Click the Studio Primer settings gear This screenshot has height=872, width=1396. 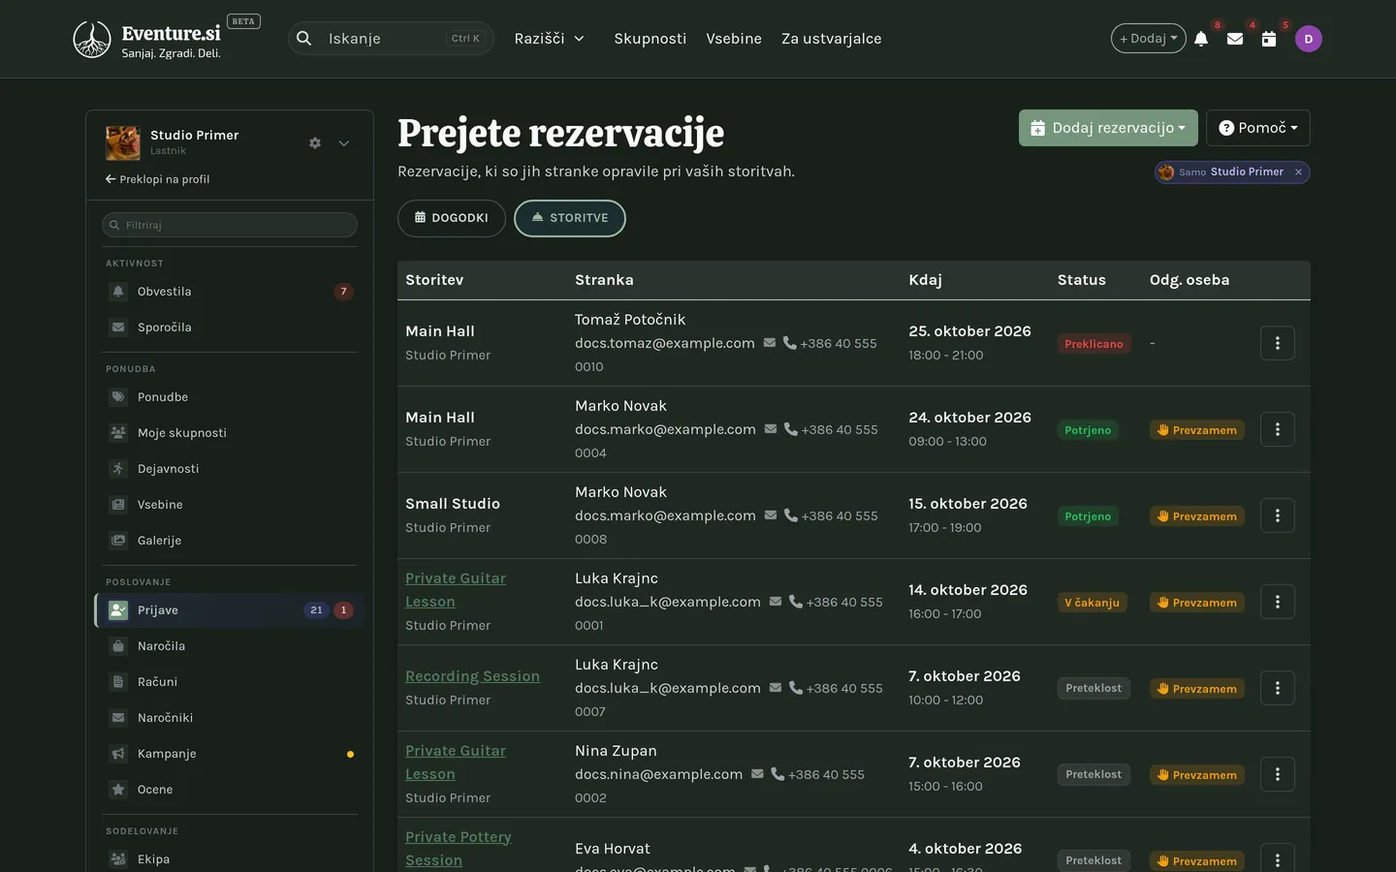pos(315,142)
